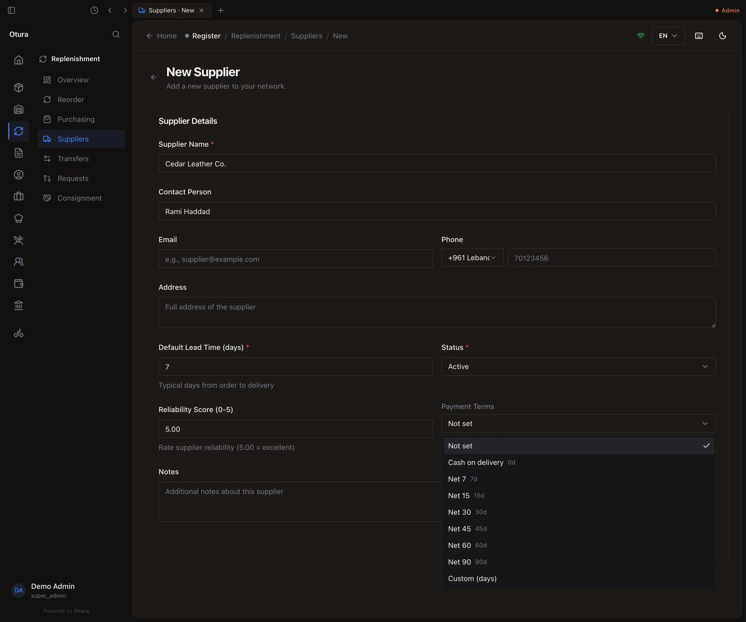Click into the Address text area
This screenshot has width=746, height=622.
point(437,312)
